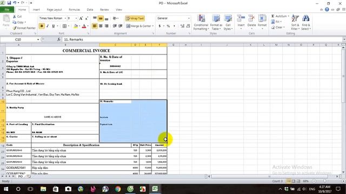Switch to the Insert tab
Screen dimensions: 346x194
click(x=36, y=10)
